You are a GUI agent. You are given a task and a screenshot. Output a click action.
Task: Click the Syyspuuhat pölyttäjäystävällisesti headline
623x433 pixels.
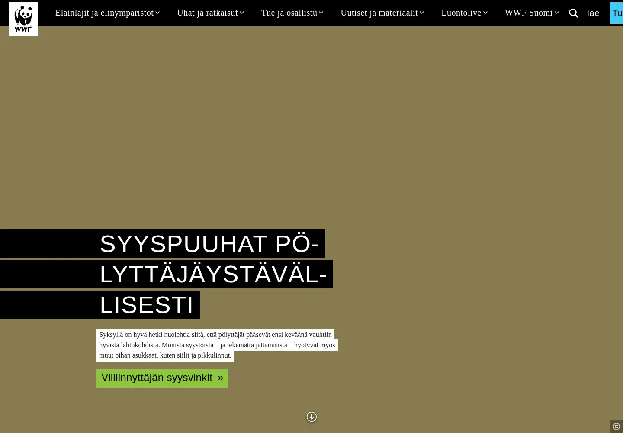pyautogui.click(x=213, y=274)
